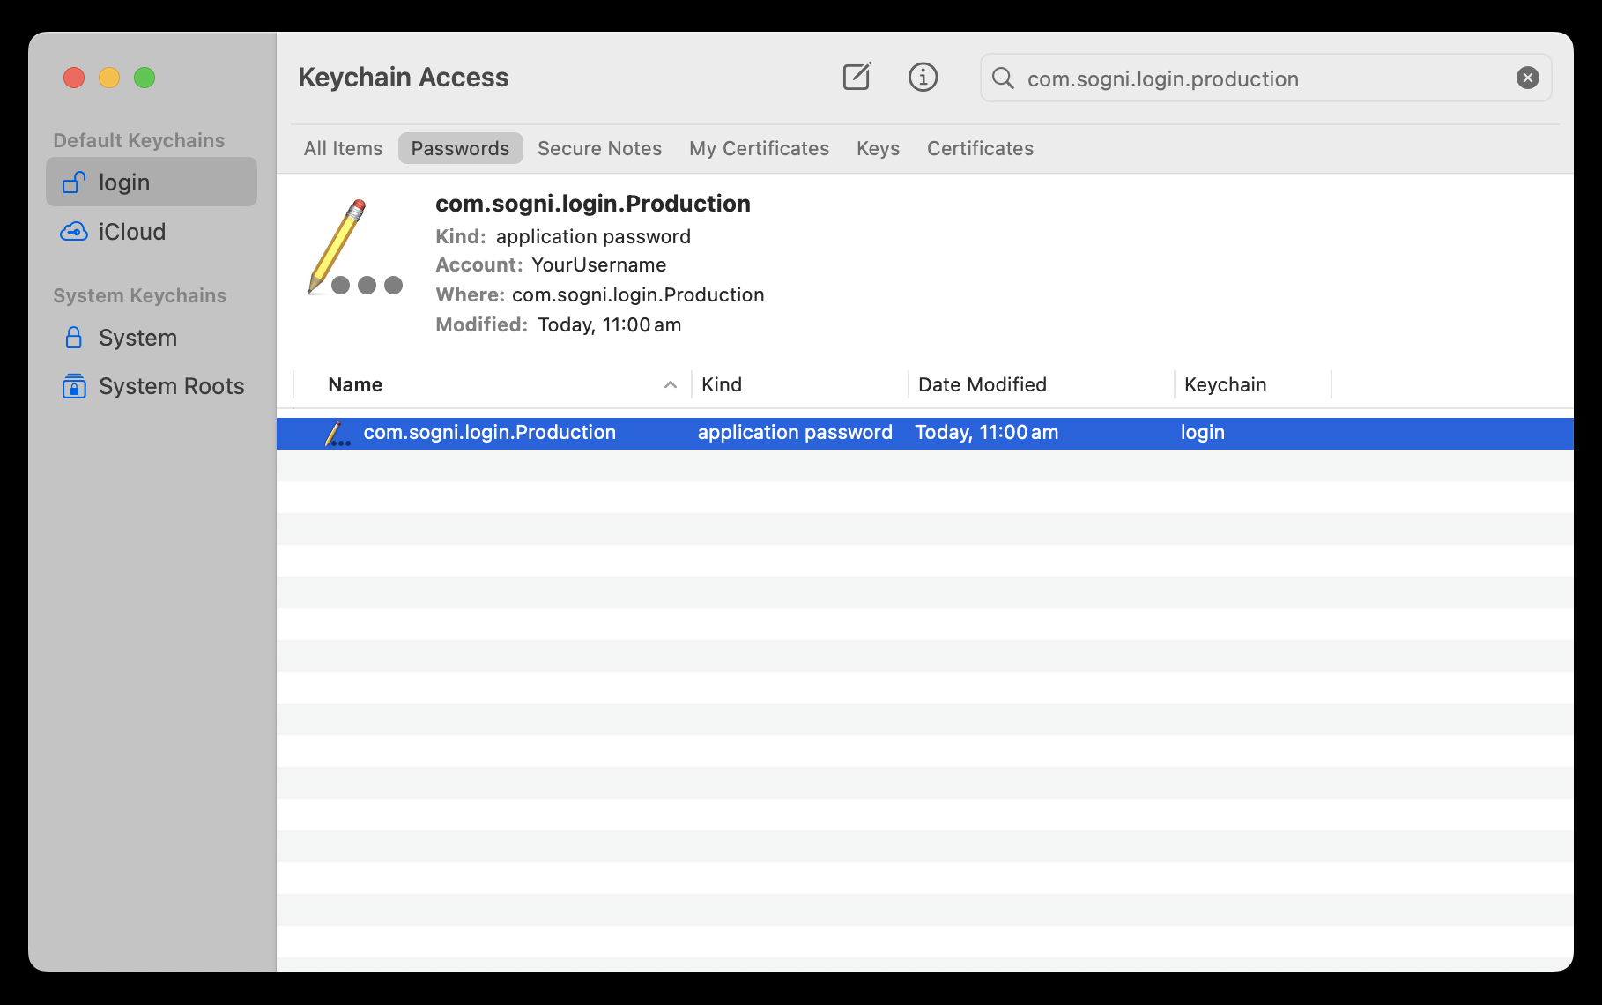Sort by the Kind column header

point(722,385)
